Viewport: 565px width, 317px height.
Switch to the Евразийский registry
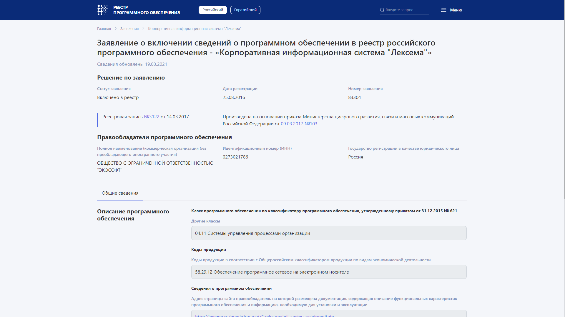coord(245,10)
